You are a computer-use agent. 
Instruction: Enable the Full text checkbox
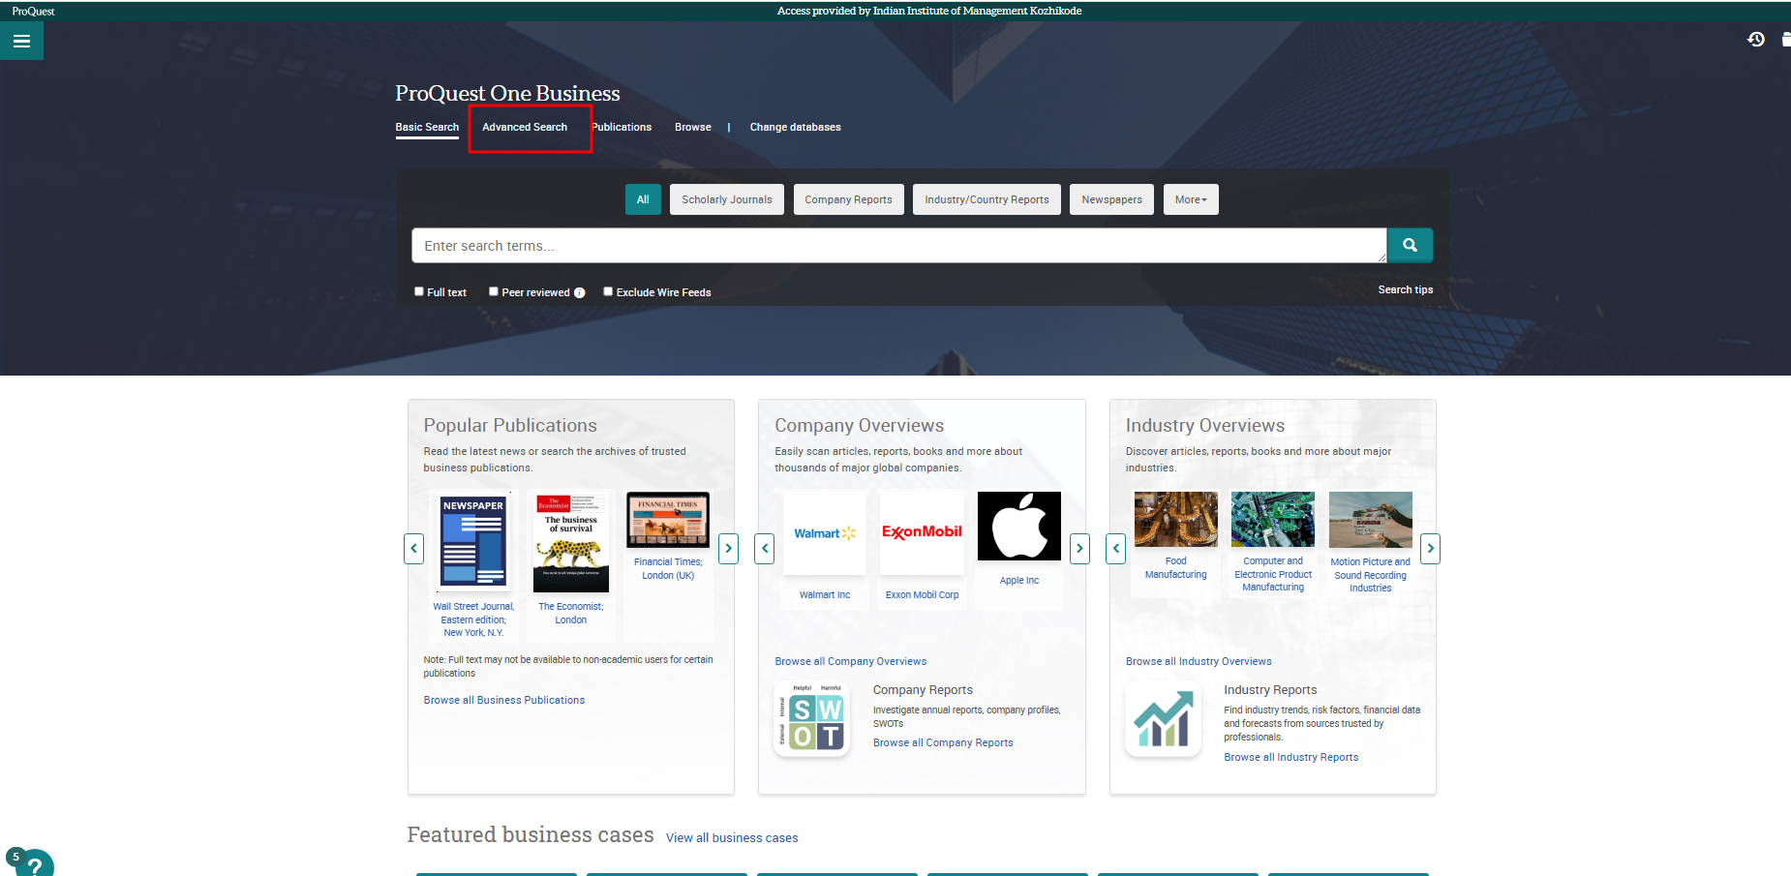pyautogui.click(x=419, y=291)
